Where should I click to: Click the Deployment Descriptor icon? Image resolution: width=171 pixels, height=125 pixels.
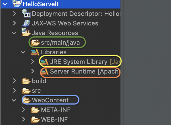pos(26,13)
